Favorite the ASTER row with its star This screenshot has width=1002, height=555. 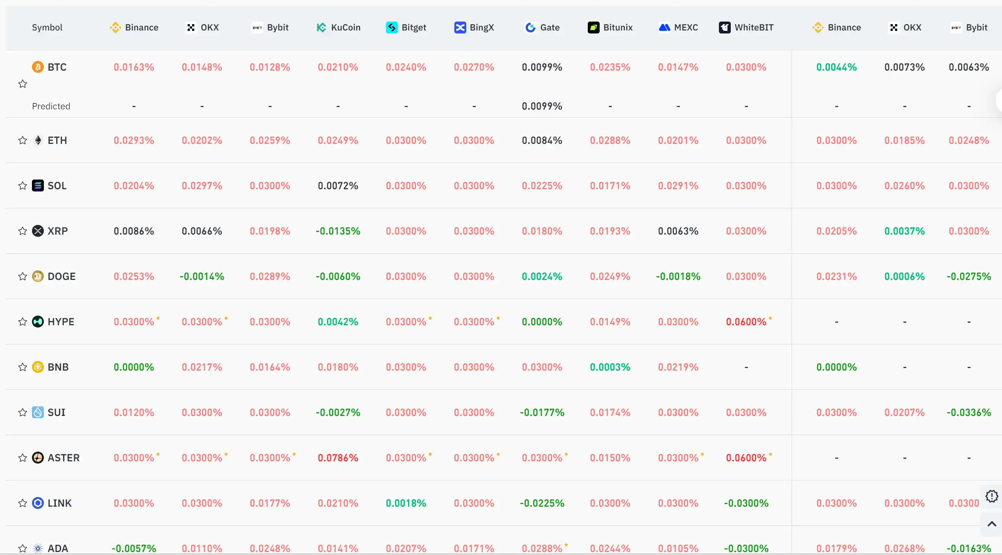[x=23, y=458]
